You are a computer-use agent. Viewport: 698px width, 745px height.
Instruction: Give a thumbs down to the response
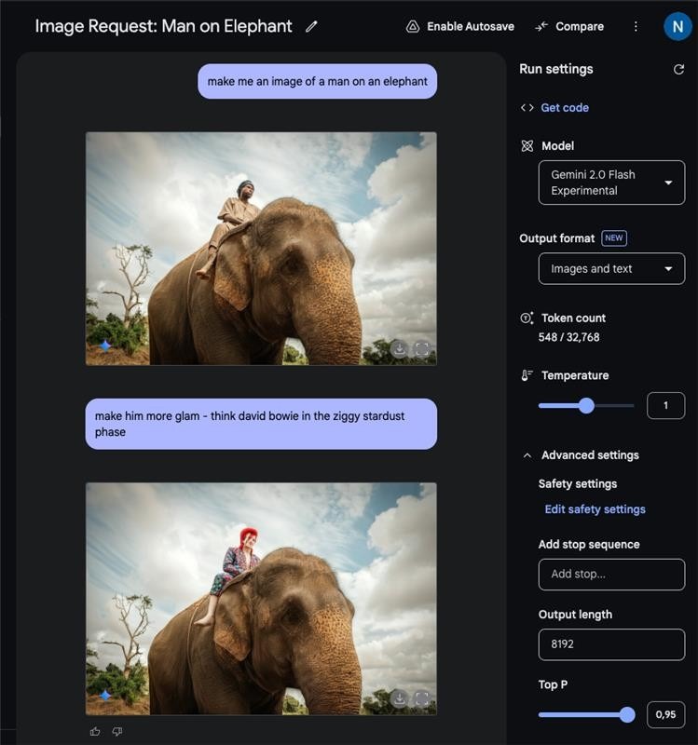pyautogui.click(x=117, y=732)
